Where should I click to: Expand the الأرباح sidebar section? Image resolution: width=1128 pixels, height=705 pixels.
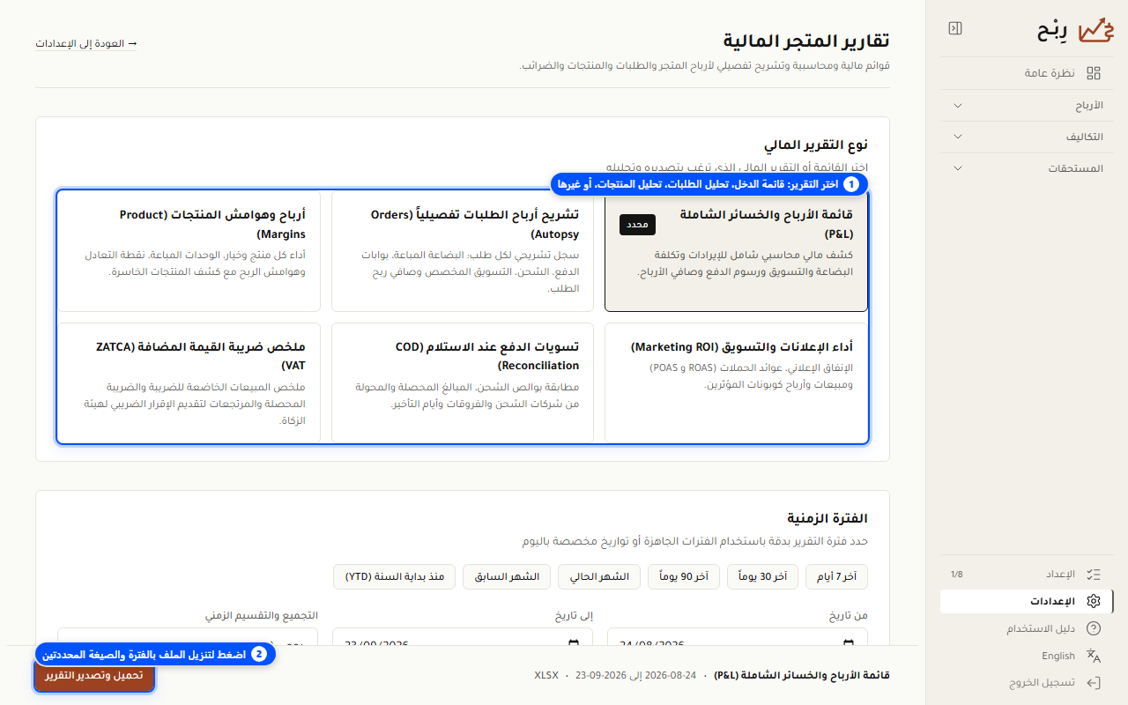coord(1027,106)
